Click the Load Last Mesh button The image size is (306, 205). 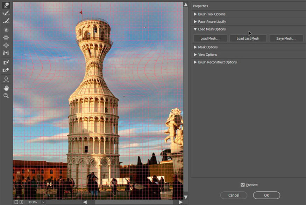click(248, 39)
